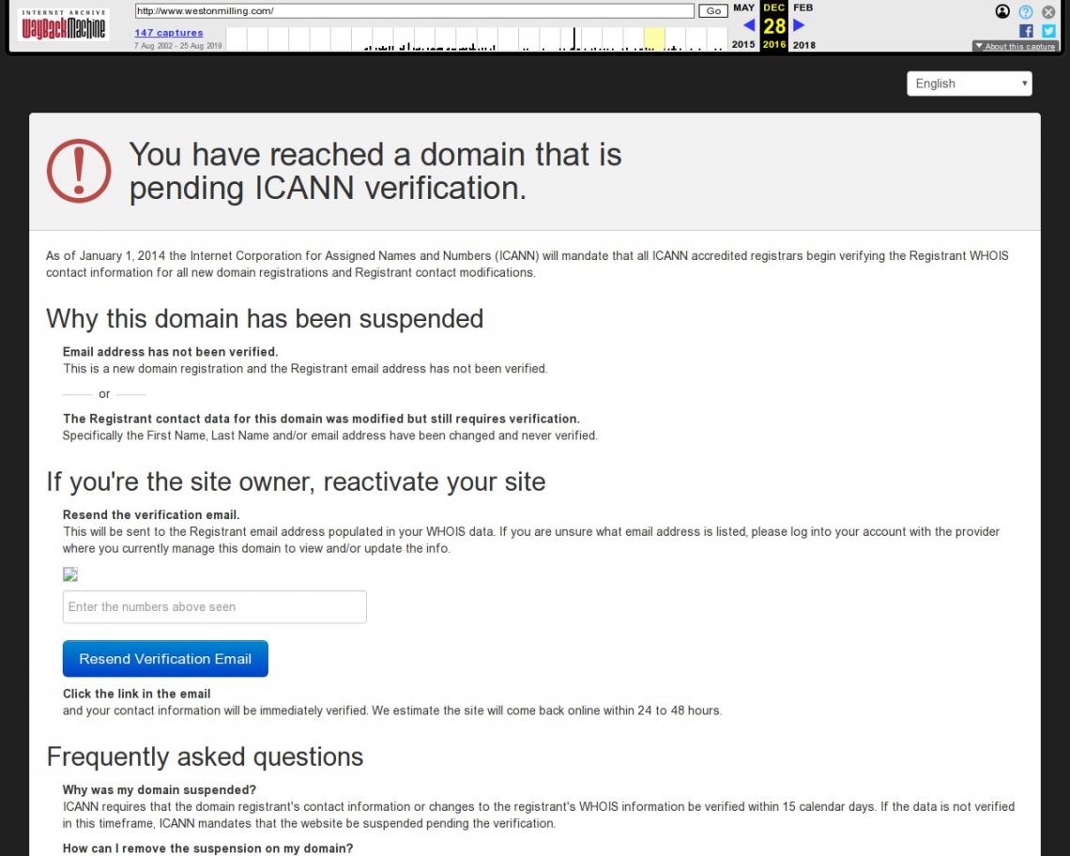The image size is (1070, 856).
Task: Go to previous capture arrow
Action: 749,25
